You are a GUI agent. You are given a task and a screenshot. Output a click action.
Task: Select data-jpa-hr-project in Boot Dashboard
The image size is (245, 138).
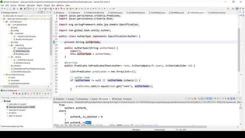17,110
